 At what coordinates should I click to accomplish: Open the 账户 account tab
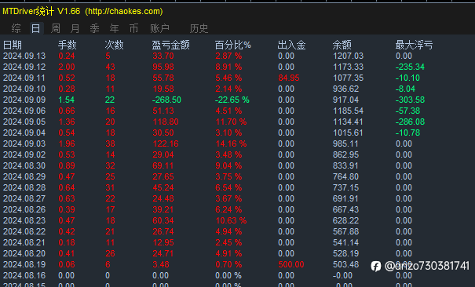click(159, 28)
